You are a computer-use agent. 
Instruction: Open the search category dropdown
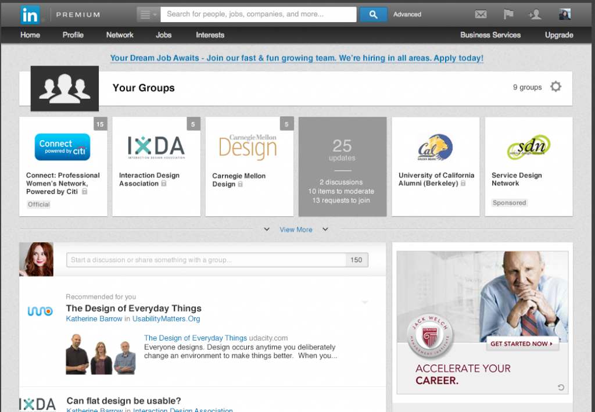click(x=148, y=15)
